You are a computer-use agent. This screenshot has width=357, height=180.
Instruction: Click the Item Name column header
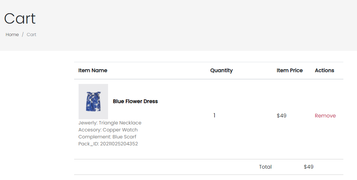click(x=93, y=70)
